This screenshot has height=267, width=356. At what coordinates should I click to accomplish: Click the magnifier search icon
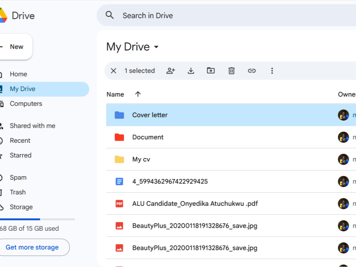point(110,15)
